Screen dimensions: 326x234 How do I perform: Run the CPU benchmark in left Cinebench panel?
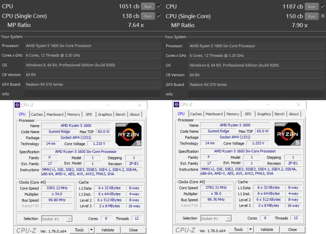[148, 7]
